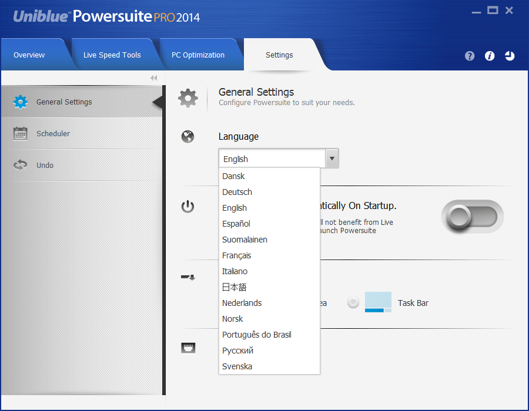The height and width of the screenshot is (411, 529).
Task: Minimize the Powersuite window
Action: [x=476, y=12]
